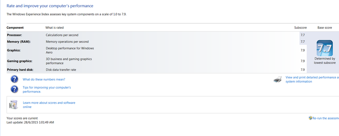Image resolution: width=339 pixels, height=136 pixels.
Task: Select the Gaming graphics row label
Action: 20,61
